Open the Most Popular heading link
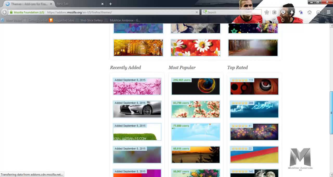Screen dimensions: 333x177 coord(182,68)
